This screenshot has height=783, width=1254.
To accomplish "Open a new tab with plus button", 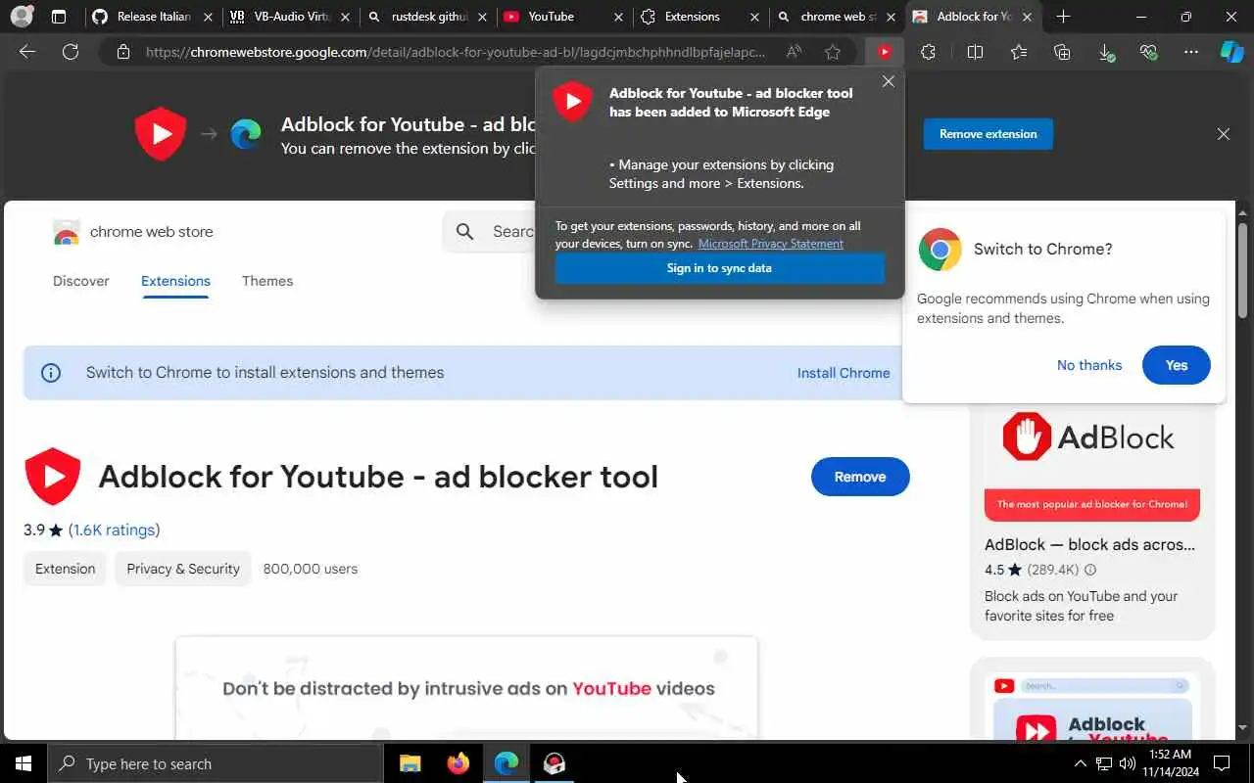I will 1064,17.
